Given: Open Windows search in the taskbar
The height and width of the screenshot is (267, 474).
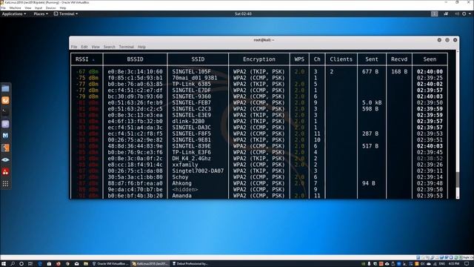Looking at the screenshot, I should 13,264.
